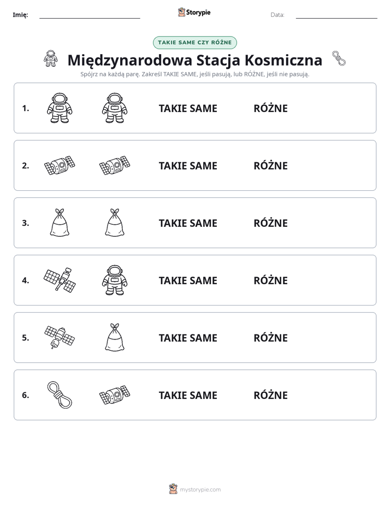Click the Data date line field
Screen dimensions: 390x505
pos(336,15)
